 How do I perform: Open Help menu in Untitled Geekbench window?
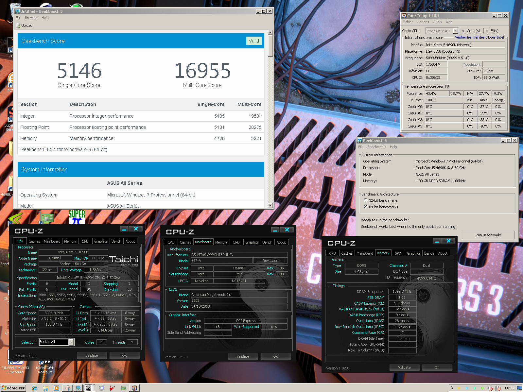(x=45, y=18)
